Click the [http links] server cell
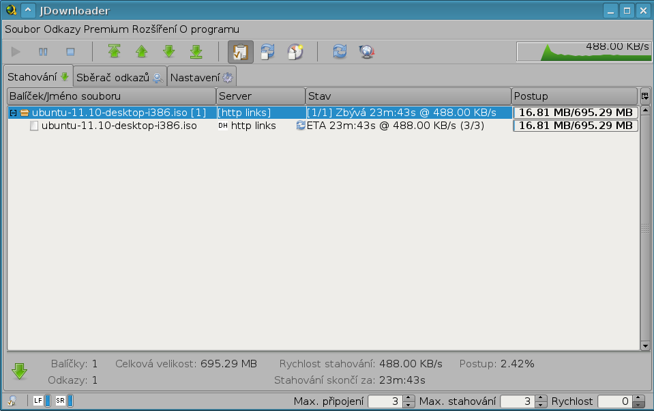Image resolution: width=654 pixels, height=411 pixels. click(x=261, y=113)
